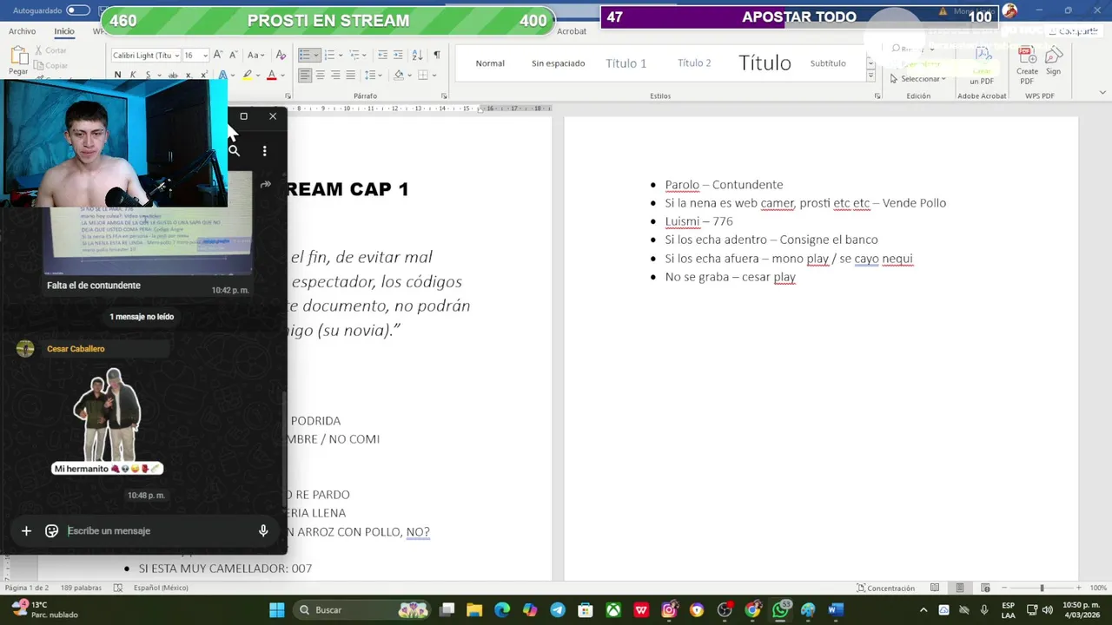Click the Sign icon in WPS PDF
The height and width of the screenshot is (625, 1112).
[x=1053, y=61]
